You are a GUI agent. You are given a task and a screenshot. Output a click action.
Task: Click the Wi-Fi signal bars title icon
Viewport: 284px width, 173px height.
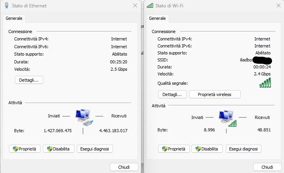click(x=150, y=5)
